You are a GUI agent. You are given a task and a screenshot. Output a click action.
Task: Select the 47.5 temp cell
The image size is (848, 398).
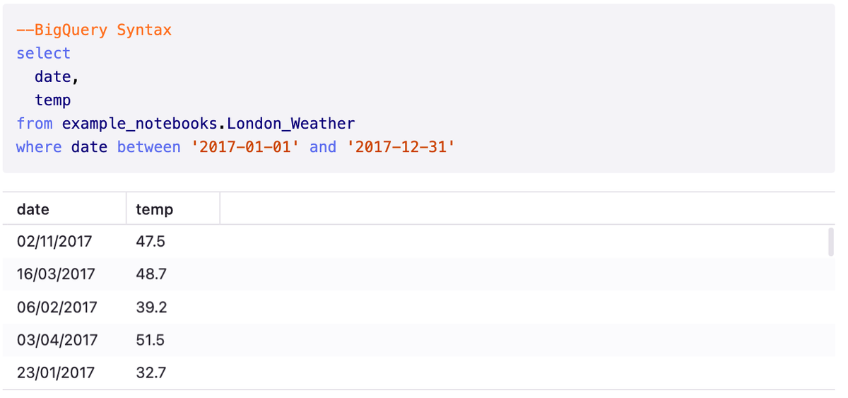(151, 242)
